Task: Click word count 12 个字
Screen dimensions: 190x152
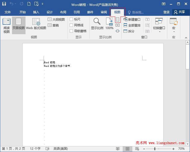Action: 35,149
